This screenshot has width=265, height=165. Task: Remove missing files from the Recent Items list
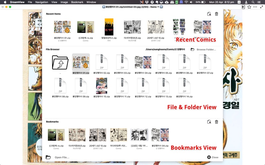pos(209,14)
